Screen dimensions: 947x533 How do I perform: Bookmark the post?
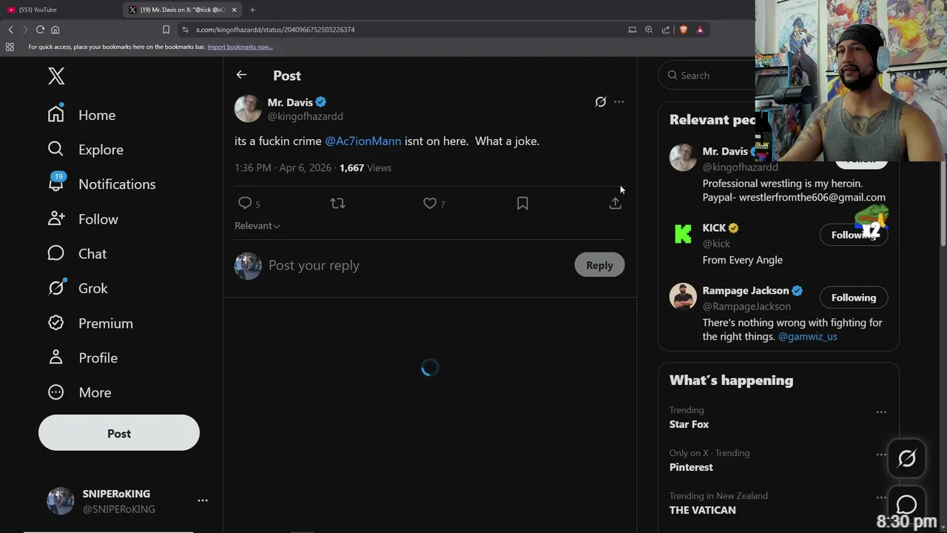click(522, 203)
